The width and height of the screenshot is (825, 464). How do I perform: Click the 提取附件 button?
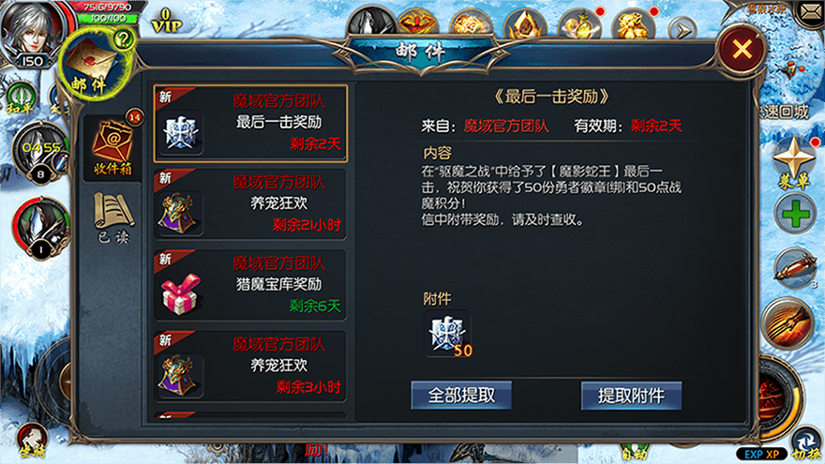pyautogui.click(x=631, y=396)
